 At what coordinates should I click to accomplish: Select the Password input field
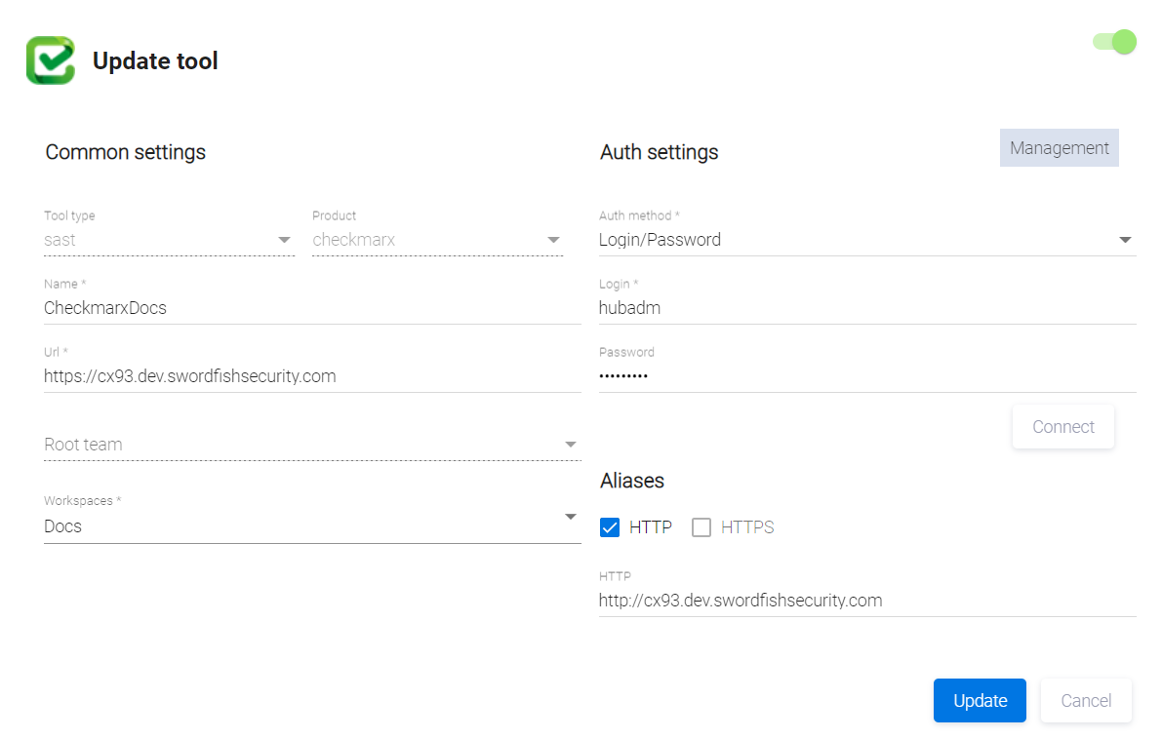tap(866, 376)
